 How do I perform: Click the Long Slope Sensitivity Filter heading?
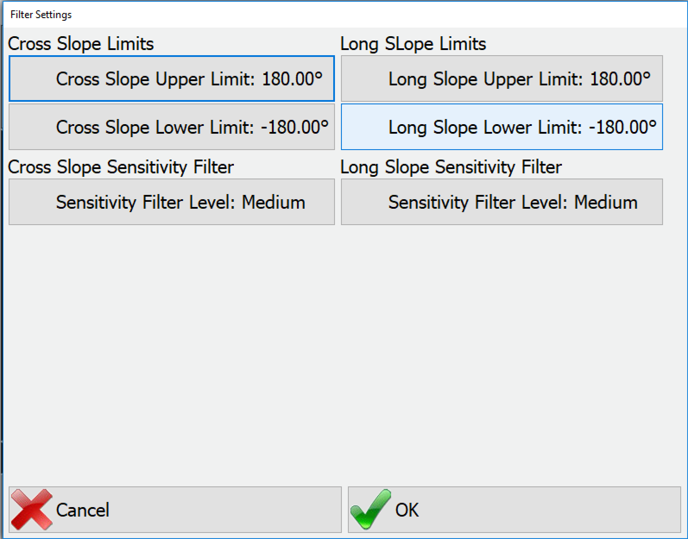[451, 167]
